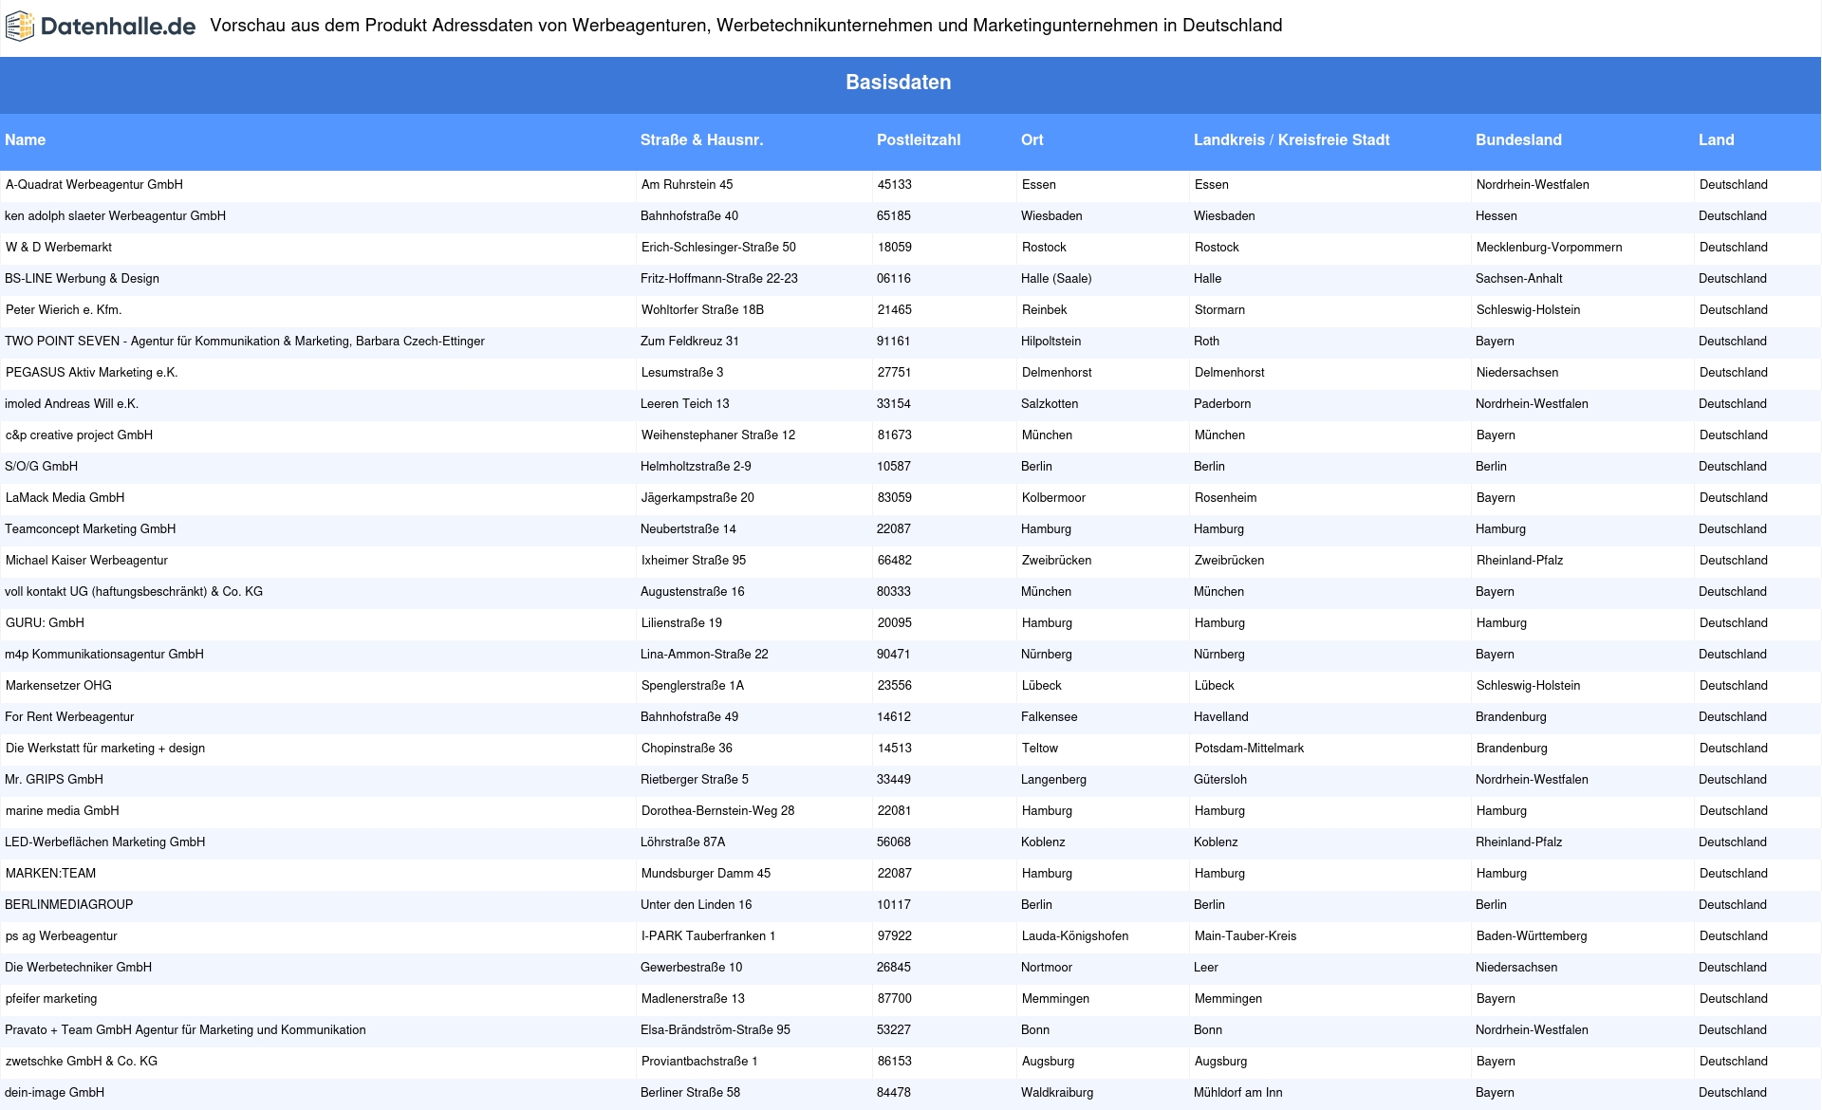Select the address Unter den Linden 16
1822x1110 pixels.
696,905
